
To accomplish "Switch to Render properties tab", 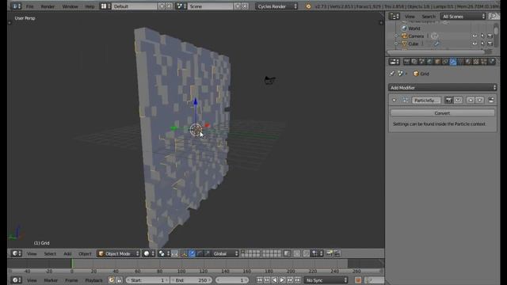I will [406, 62].
